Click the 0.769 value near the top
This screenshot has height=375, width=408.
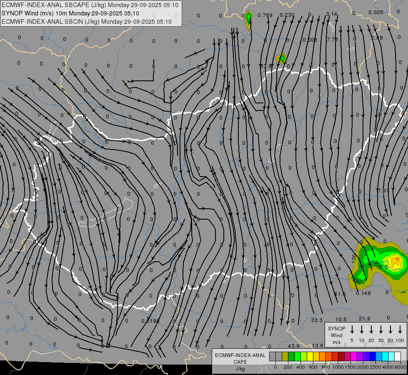coord(265,15)
